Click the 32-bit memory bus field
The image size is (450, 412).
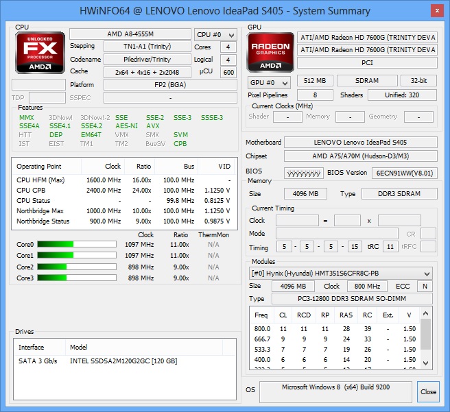(418, 81)
